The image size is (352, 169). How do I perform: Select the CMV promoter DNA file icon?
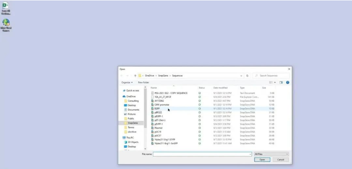[x=153, y=104]
